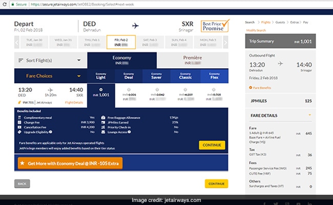Click the flight duration airplane icon 1h 20m
The width and height of the screenshot is (333, 205).
pyautogui.click(x=50, y=90)
